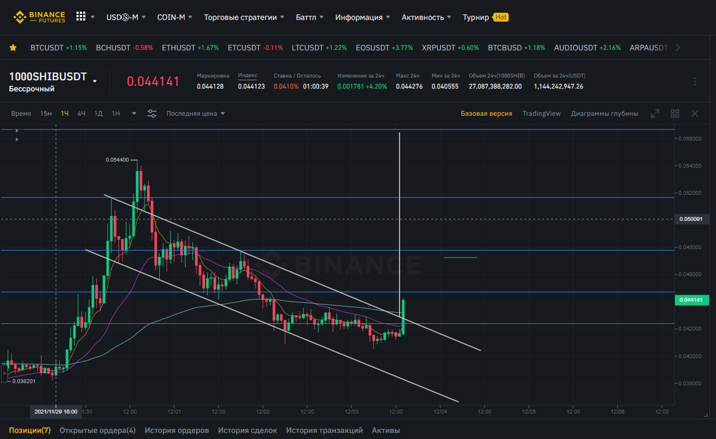The image size is (716, 439).
Task: Click the 0.038201 low price marker
Action: click(x=24, y=381)
